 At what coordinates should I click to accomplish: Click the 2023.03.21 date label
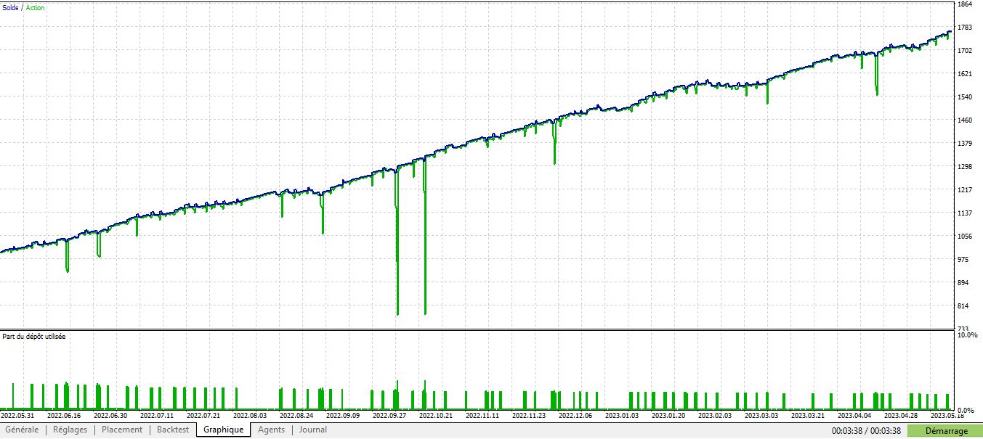tap(807, 417)
